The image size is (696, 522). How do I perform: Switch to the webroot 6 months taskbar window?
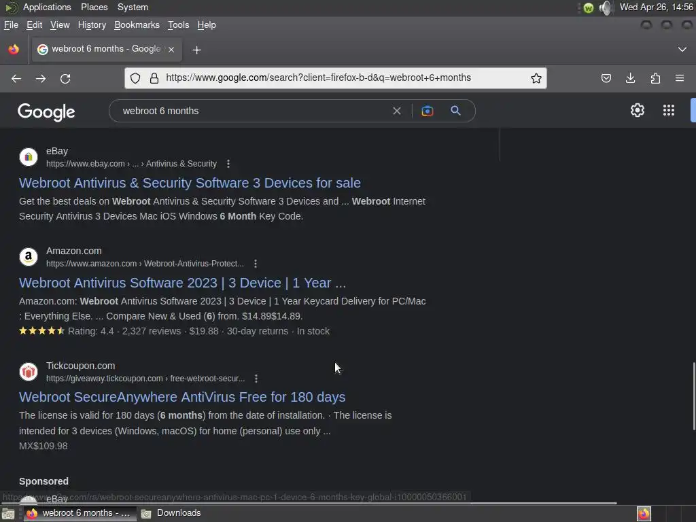click(x=80, y=514)
